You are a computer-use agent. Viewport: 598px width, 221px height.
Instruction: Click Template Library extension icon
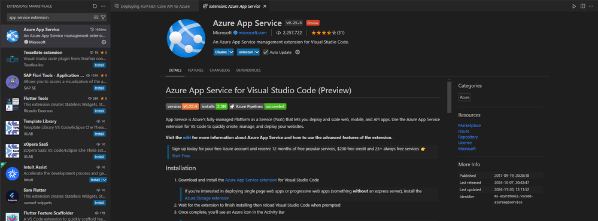click(12, 127)
